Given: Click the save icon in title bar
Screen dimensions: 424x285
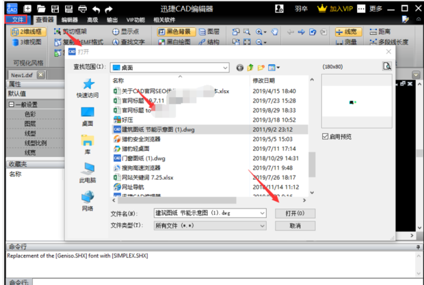Looking at the screenshot, I should 55,9.
